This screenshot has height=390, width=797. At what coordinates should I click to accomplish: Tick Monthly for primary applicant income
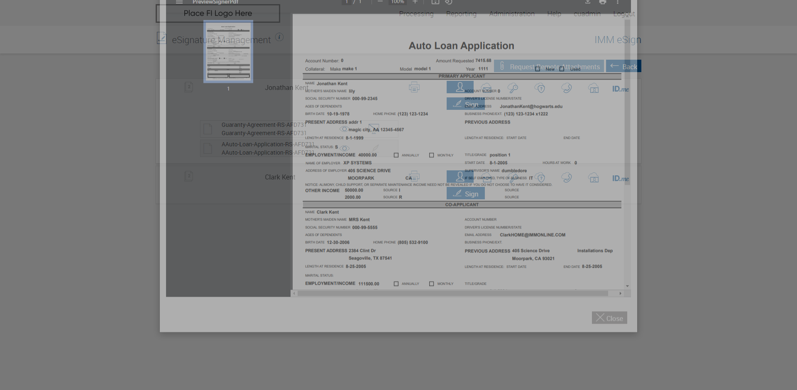[432, 155]
